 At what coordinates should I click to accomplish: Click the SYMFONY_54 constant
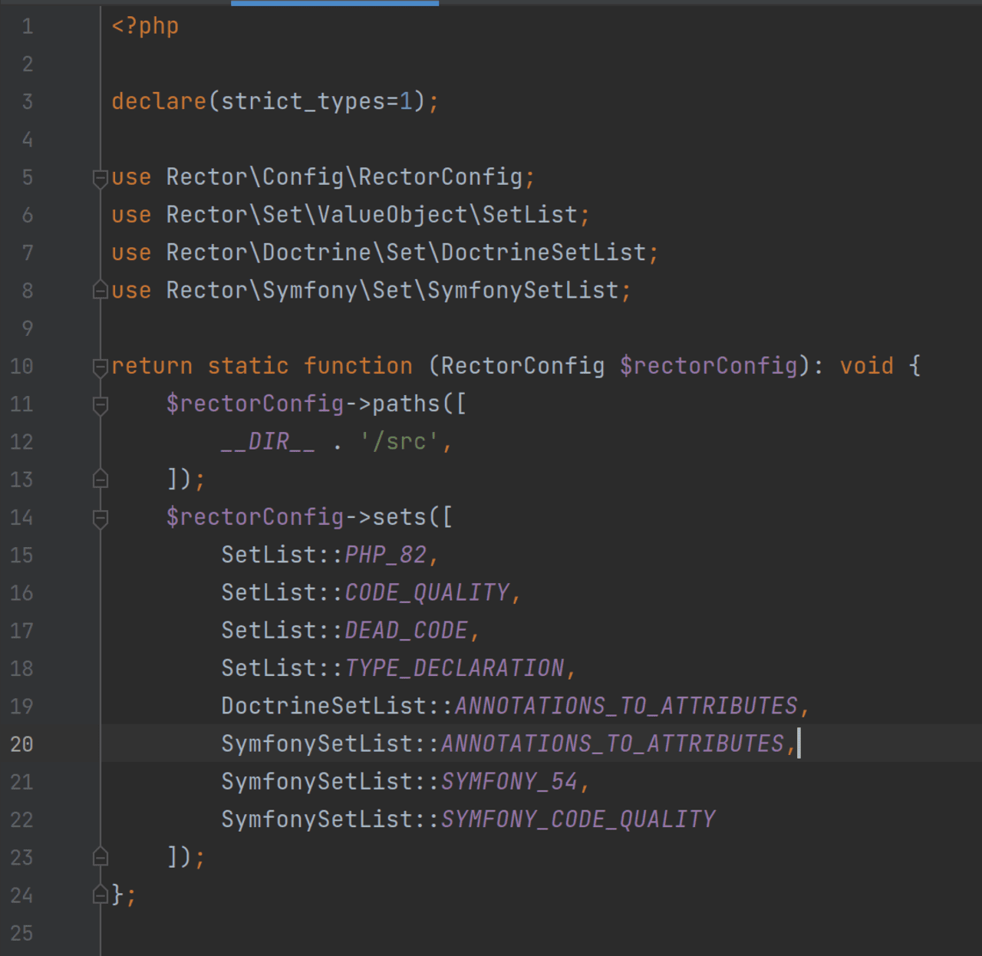click(509, 781)
